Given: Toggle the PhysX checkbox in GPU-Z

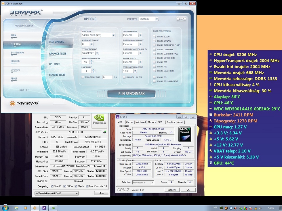Looking at the screenshot, I should pos(76,186).
